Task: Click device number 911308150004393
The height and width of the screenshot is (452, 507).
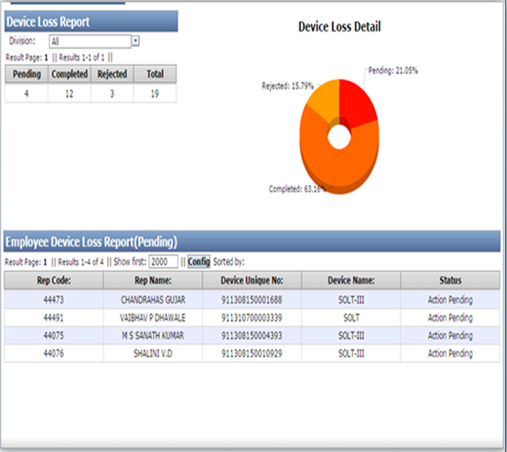Action: click(251, 335)
